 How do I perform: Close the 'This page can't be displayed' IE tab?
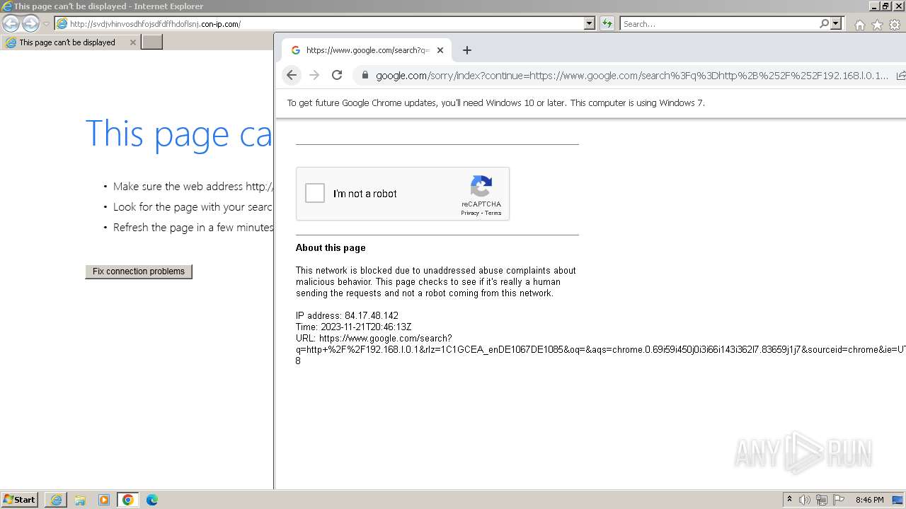[132, 42]
